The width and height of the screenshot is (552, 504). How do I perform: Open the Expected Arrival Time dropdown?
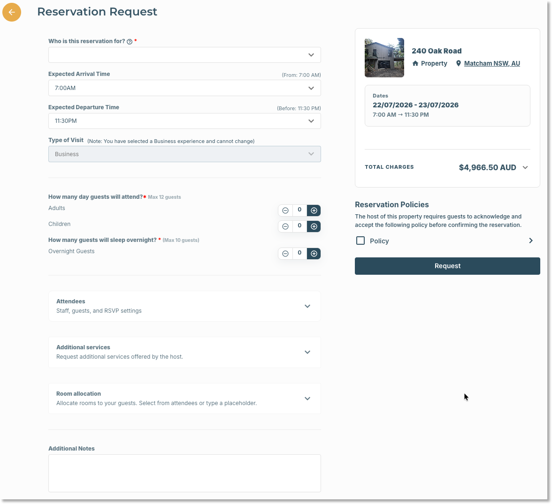[x=184, y=88]
